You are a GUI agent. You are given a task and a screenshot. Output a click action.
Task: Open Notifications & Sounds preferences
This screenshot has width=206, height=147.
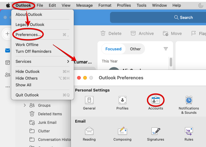point(189,100)
